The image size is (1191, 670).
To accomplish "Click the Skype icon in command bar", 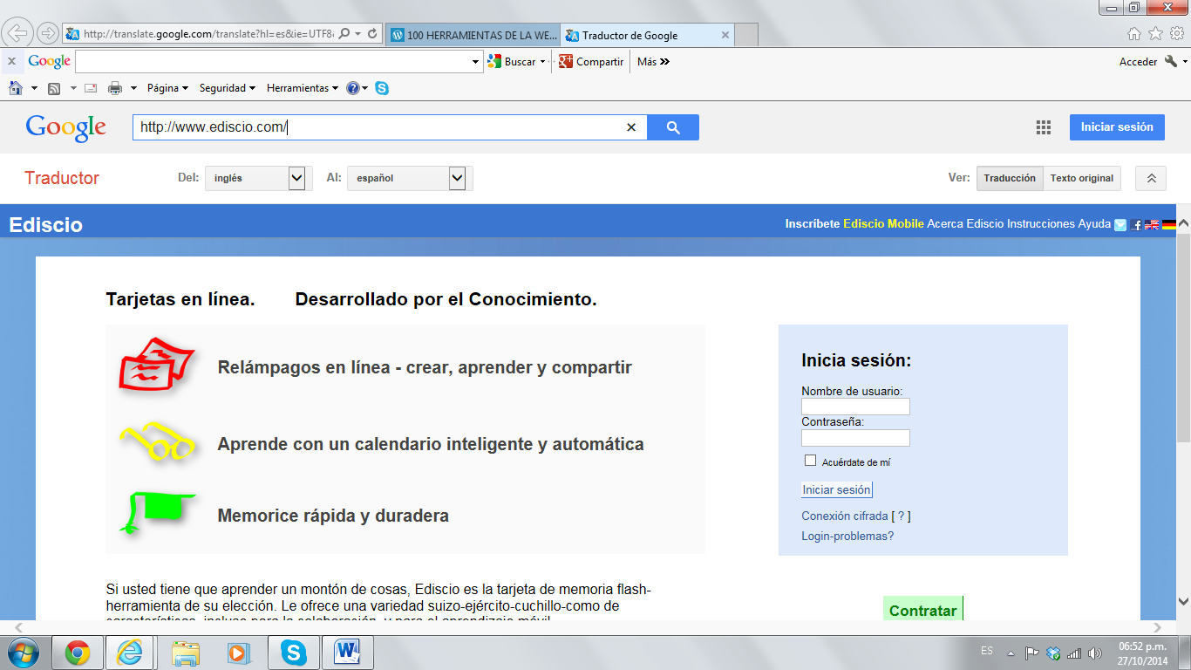I will [x=382, y=88].
